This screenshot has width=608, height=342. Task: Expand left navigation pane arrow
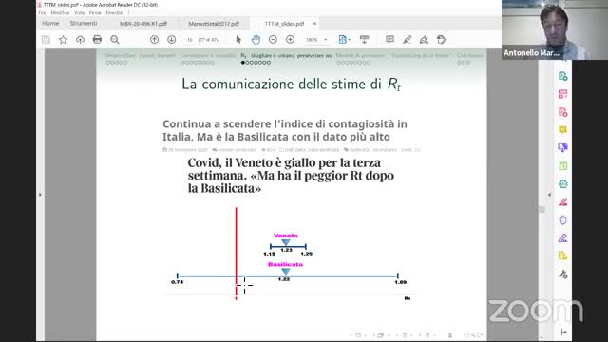[x=40, y=195]
